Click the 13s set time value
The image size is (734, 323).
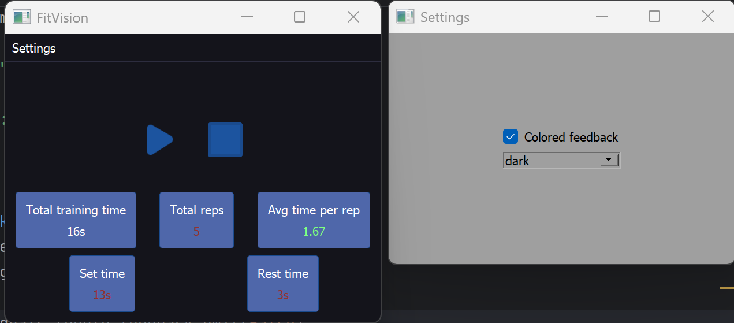[x=102, y=295]
